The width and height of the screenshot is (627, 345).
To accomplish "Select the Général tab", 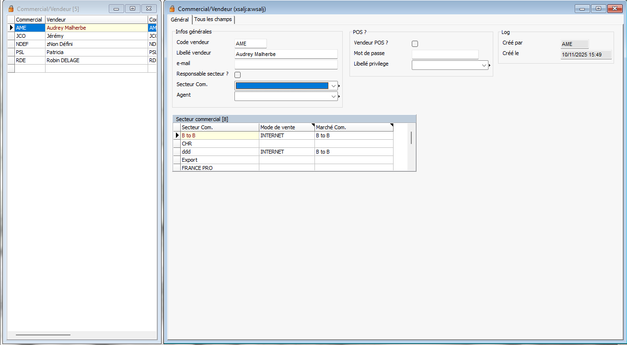I will pyautogui.click(x=180, y=20).
